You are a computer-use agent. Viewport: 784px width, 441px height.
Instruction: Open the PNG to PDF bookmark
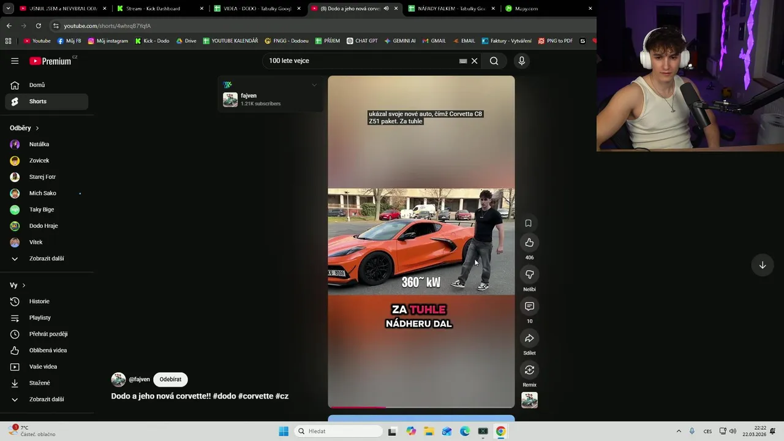555,41
